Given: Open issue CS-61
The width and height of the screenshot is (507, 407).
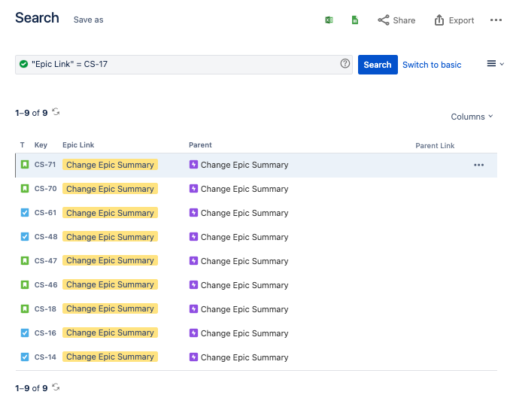Looking at the screenshot, I should pos(45,213).
